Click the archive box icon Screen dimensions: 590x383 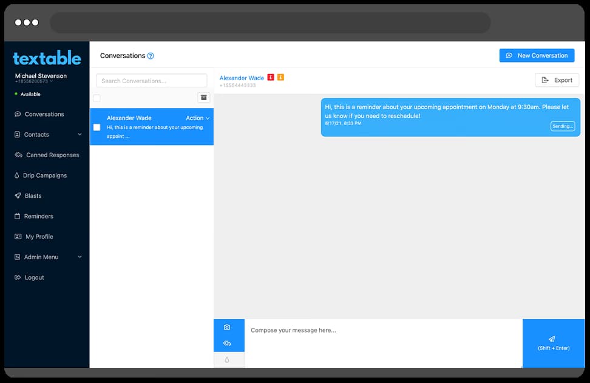coord(204,98)
